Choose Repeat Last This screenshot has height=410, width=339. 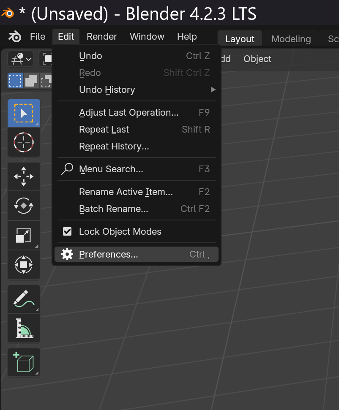137,130
